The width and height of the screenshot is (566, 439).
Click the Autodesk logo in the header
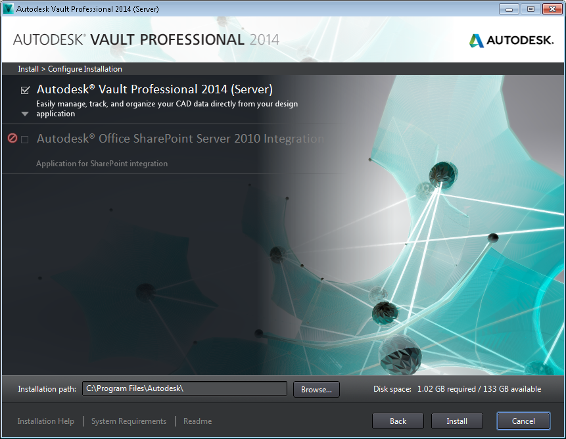pyautogui.click(x=511, y=39)
